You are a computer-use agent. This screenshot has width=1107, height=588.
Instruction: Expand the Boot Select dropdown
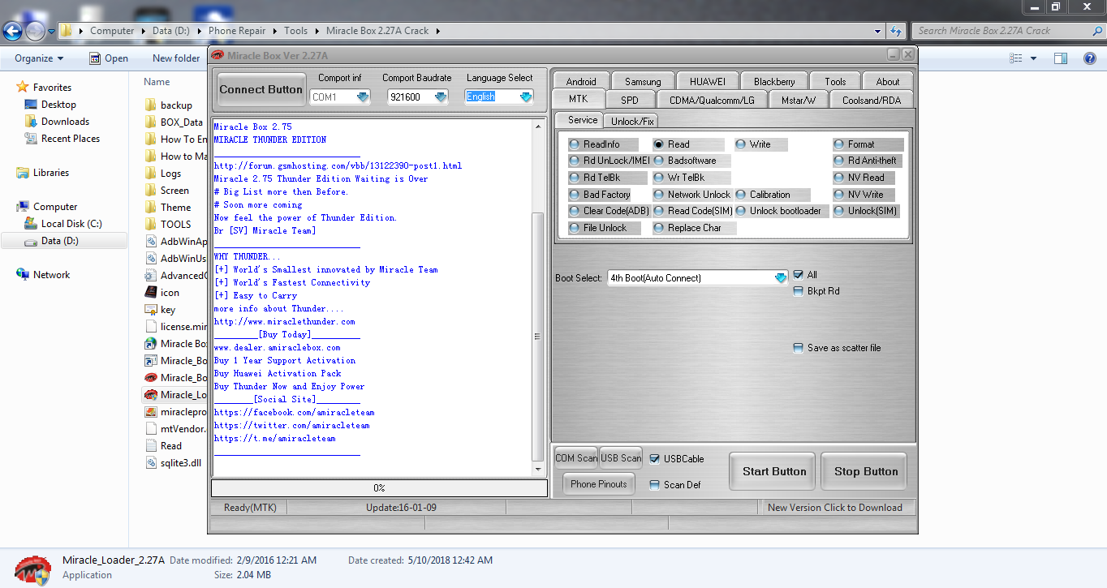click(781, 278)
